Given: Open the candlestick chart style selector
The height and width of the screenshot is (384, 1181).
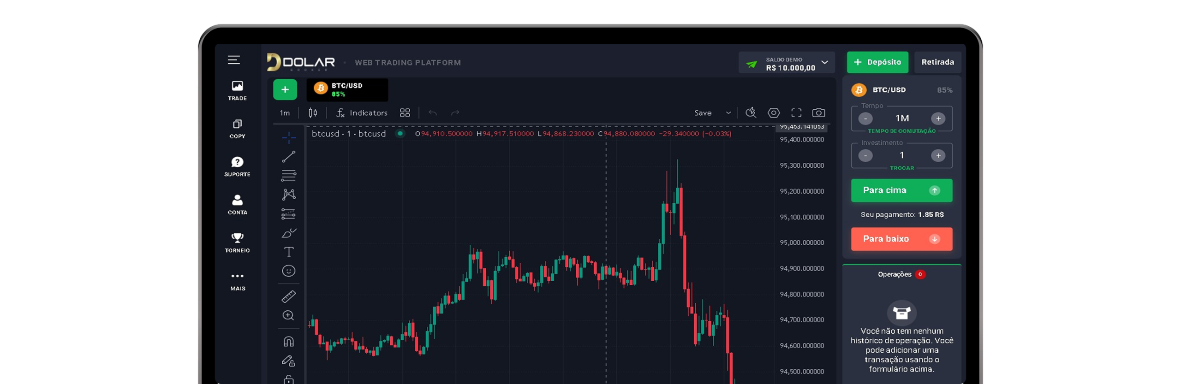Looking at the screenshot, I should tap(313, 113).
